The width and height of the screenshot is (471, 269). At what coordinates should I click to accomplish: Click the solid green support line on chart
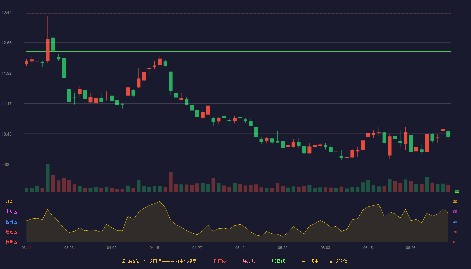click(x=239, y=51)
